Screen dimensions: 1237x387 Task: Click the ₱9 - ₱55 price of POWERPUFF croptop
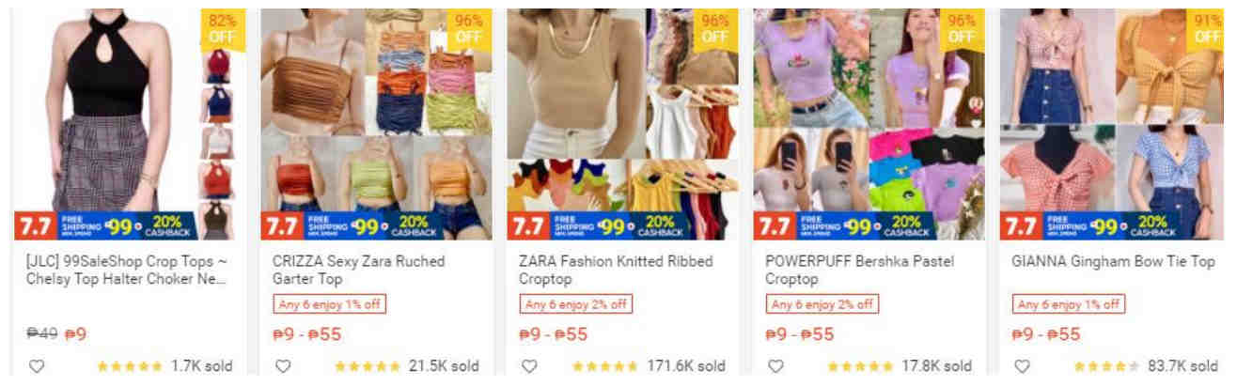[800, 334]
